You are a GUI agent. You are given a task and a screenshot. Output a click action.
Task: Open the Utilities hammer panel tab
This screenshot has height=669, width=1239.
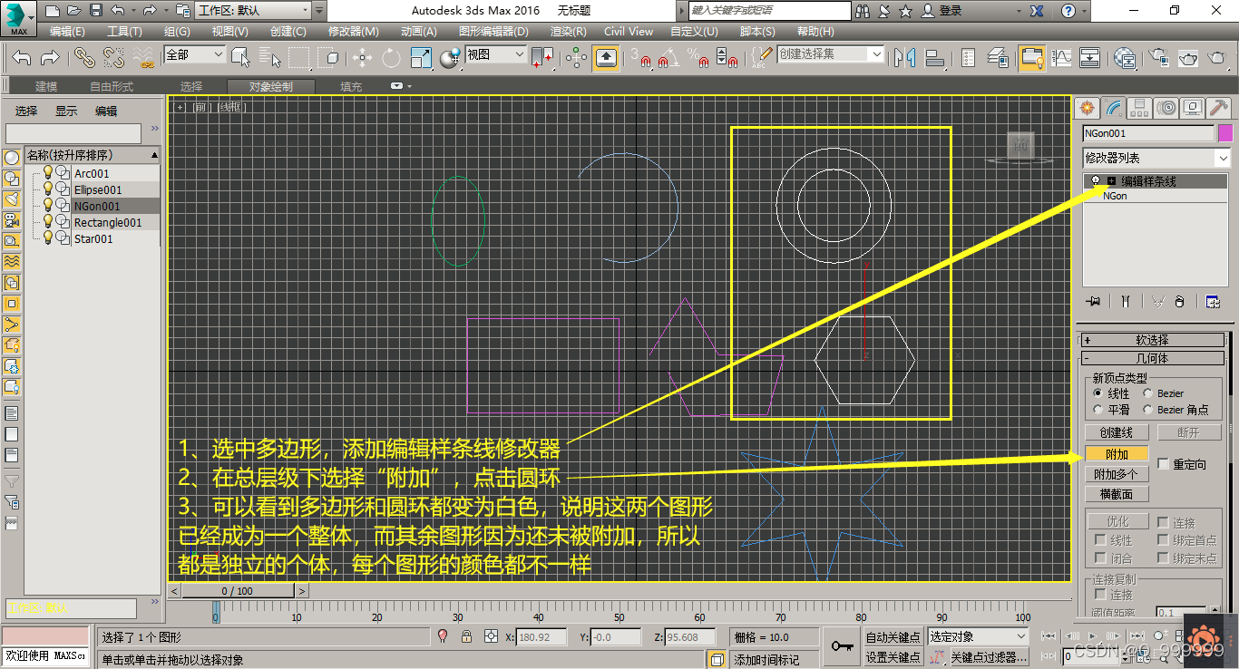[x=1221, y=108]
